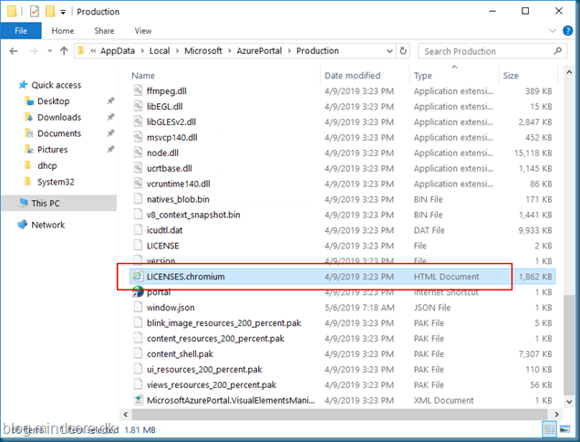Switch to the Large icons view button
This screenshot has width=580, height=442.
pos(564,429)
